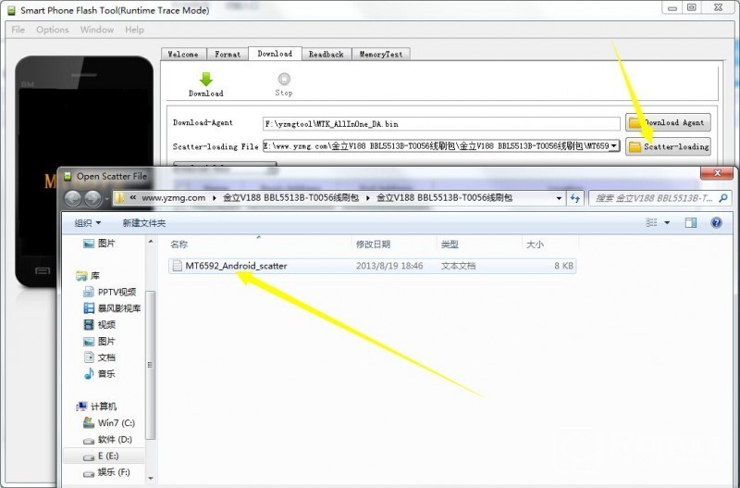
Task: Select the Download tab
Action: [x=275, y=54]
